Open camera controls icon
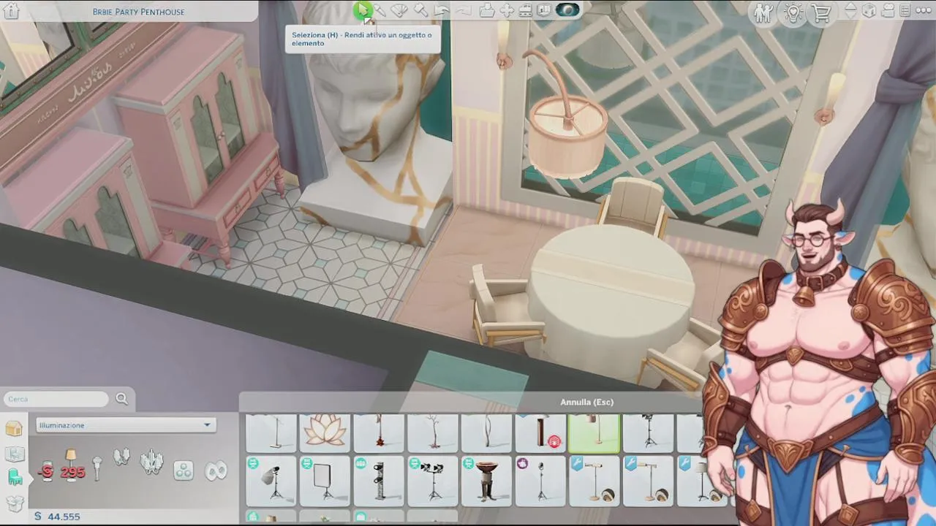 [x=888, y=11]
